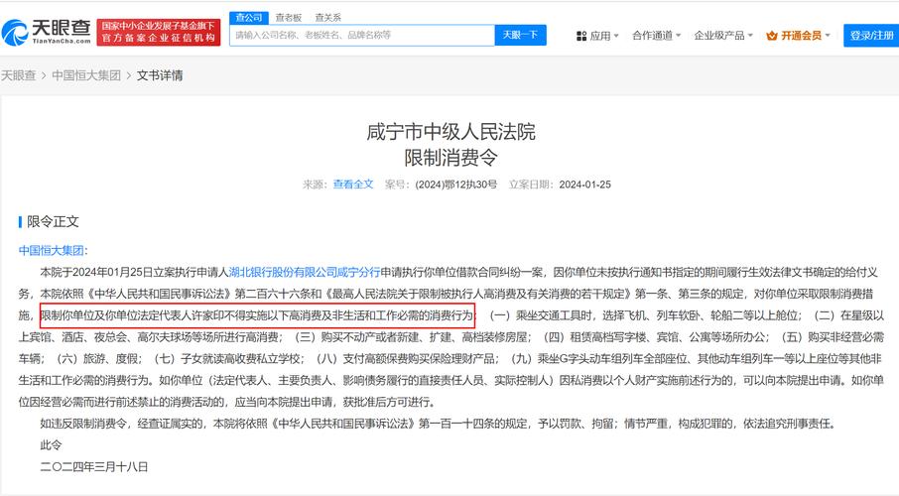899x496 pixels.
Task: Click the Tianyancha logo
Action: pos(47,32)
